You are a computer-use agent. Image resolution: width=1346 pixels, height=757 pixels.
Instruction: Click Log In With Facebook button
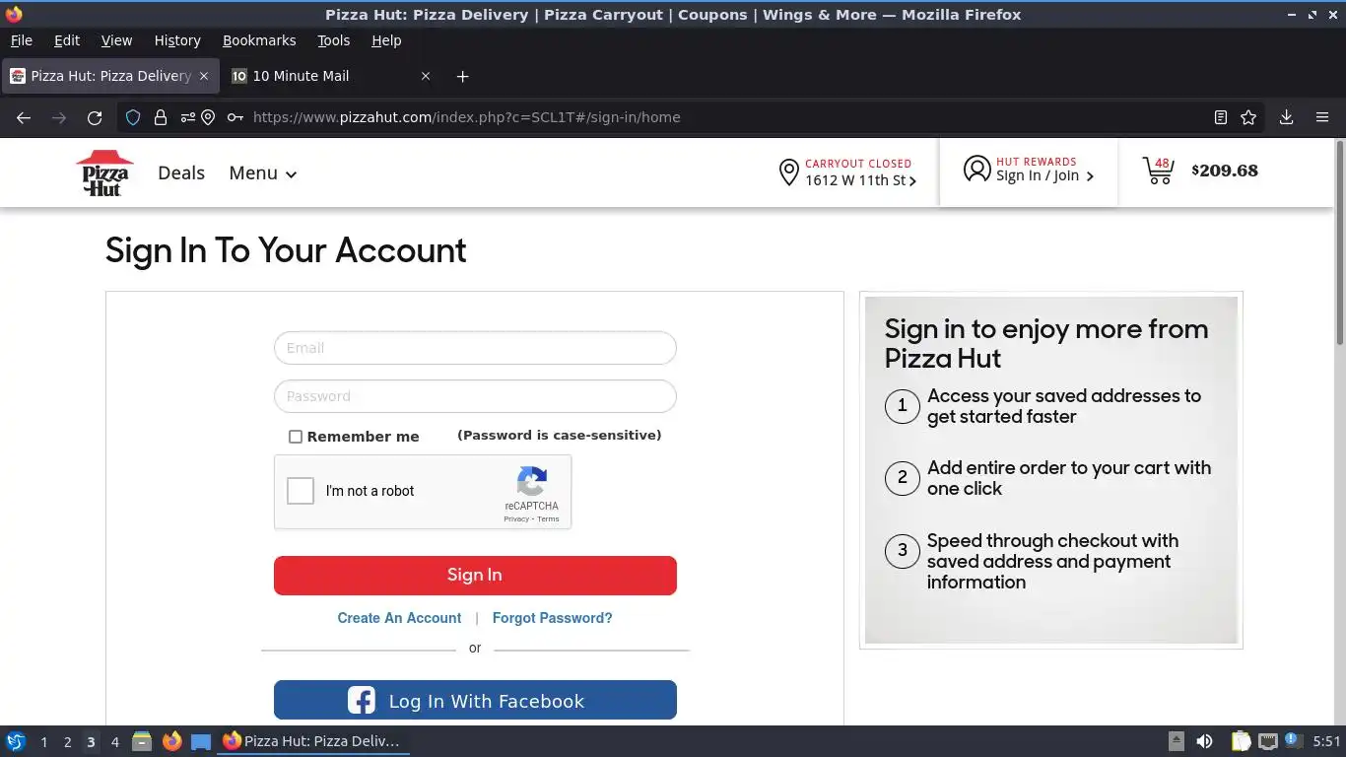tap(475, 701)
